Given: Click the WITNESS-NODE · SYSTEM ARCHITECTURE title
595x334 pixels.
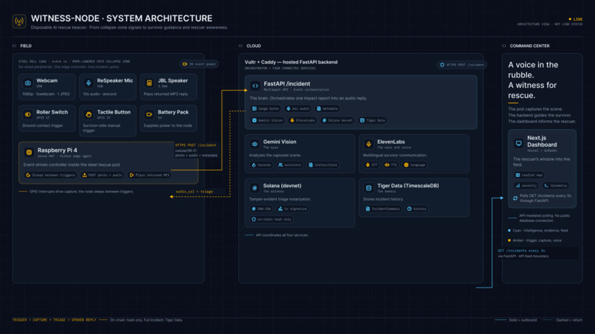Looking at the screenshot, I should pyautogui.click(x=121, y=18).
